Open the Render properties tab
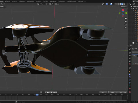 click(130, 53)
